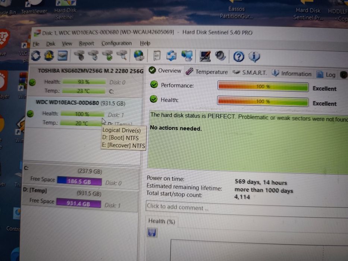Click the 'more than 1000 days' value
The height and width of the screenshot is (261, 348).
pyautogui.click(x=264, y=190)
